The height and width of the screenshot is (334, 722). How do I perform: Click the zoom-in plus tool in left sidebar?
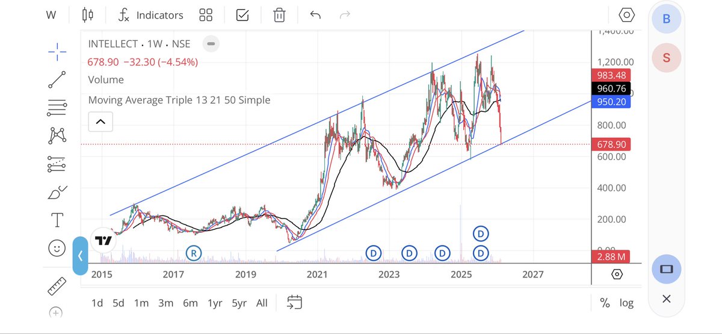55,312
